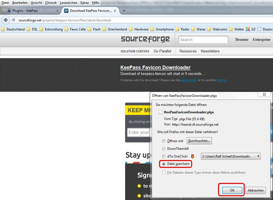
Task: Click the Durchsuchen... button
Action: tap(199, 141)
